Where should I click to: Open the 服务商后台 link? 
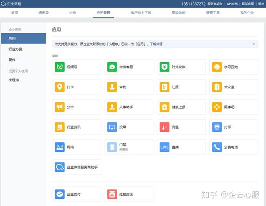pyautogui.click(x=215, y=4)
